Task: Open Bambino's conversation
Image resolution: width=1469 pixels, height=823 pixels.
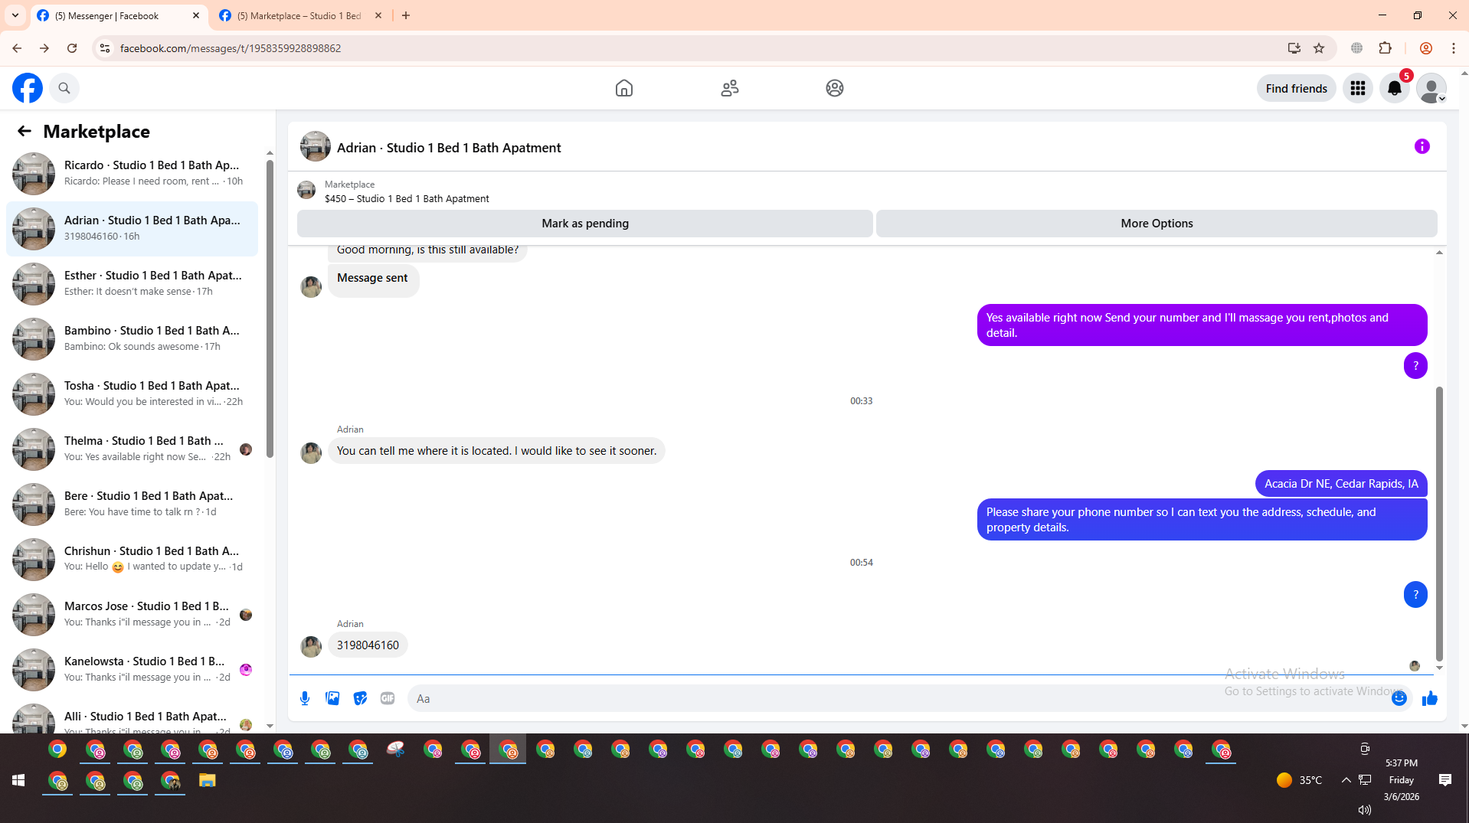Action: (132, 338)
